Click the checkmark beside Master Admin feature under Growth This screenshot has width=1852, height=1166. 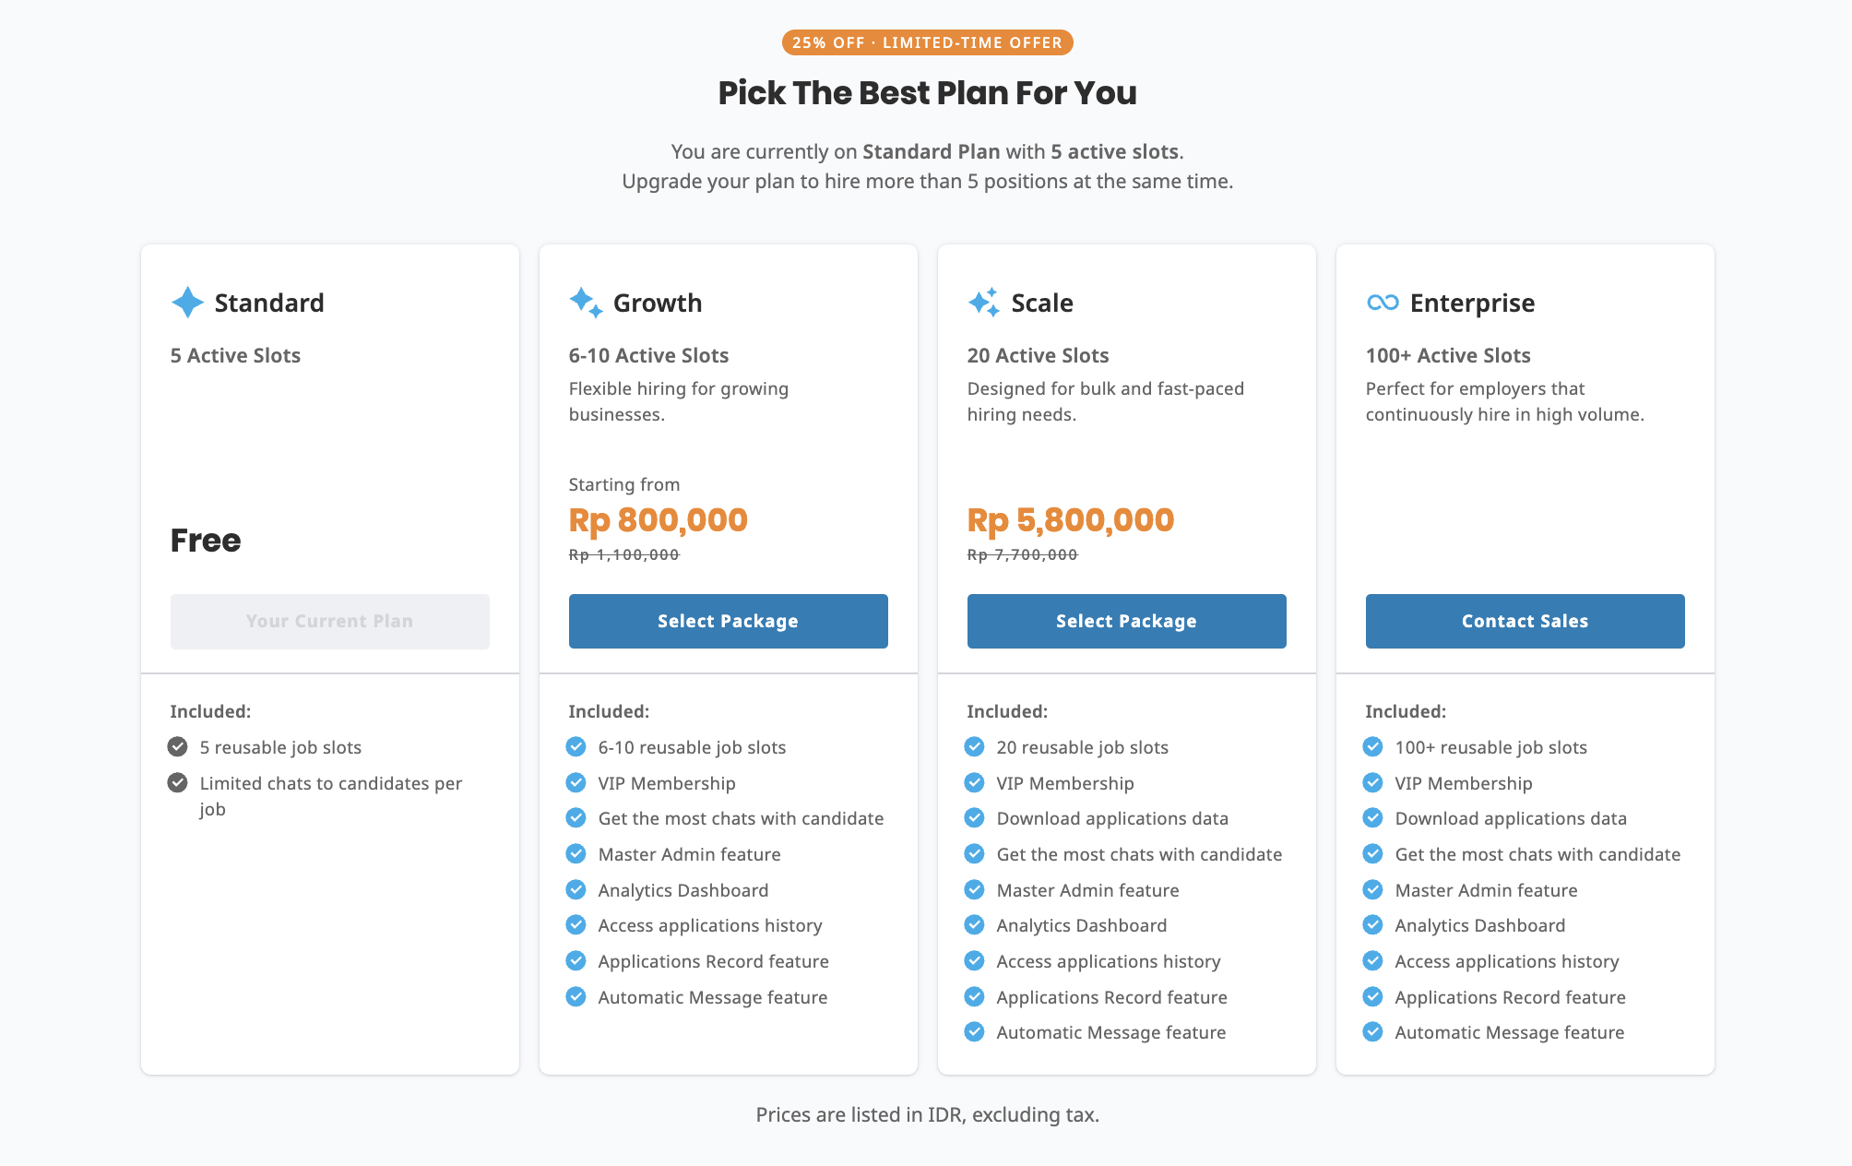point(576,853)
